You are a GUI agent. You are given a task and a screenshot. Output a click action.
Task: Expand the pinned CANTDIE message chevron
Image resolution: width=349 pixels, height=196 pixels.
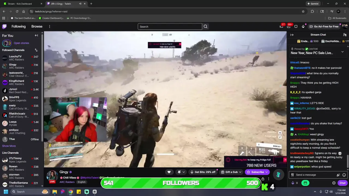pyautogui.click(x=342, y=52)
